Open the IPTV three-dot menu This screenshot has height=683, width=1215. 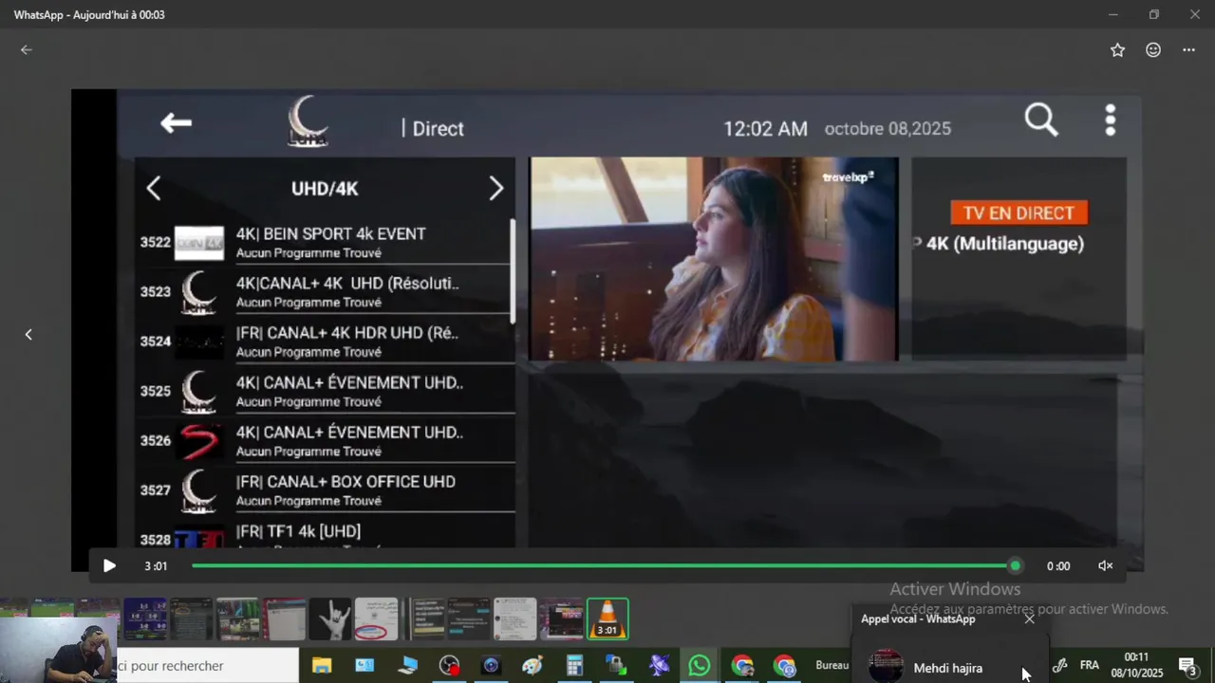tap(1110, 120)
